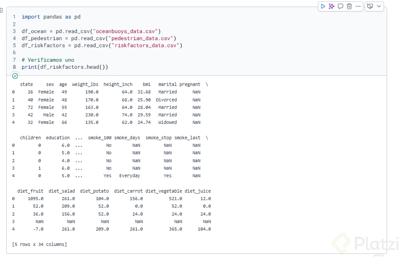Open the AI sparkle assistant for cell
Screen dimensions: 403x257
click(x=332, y=6)
